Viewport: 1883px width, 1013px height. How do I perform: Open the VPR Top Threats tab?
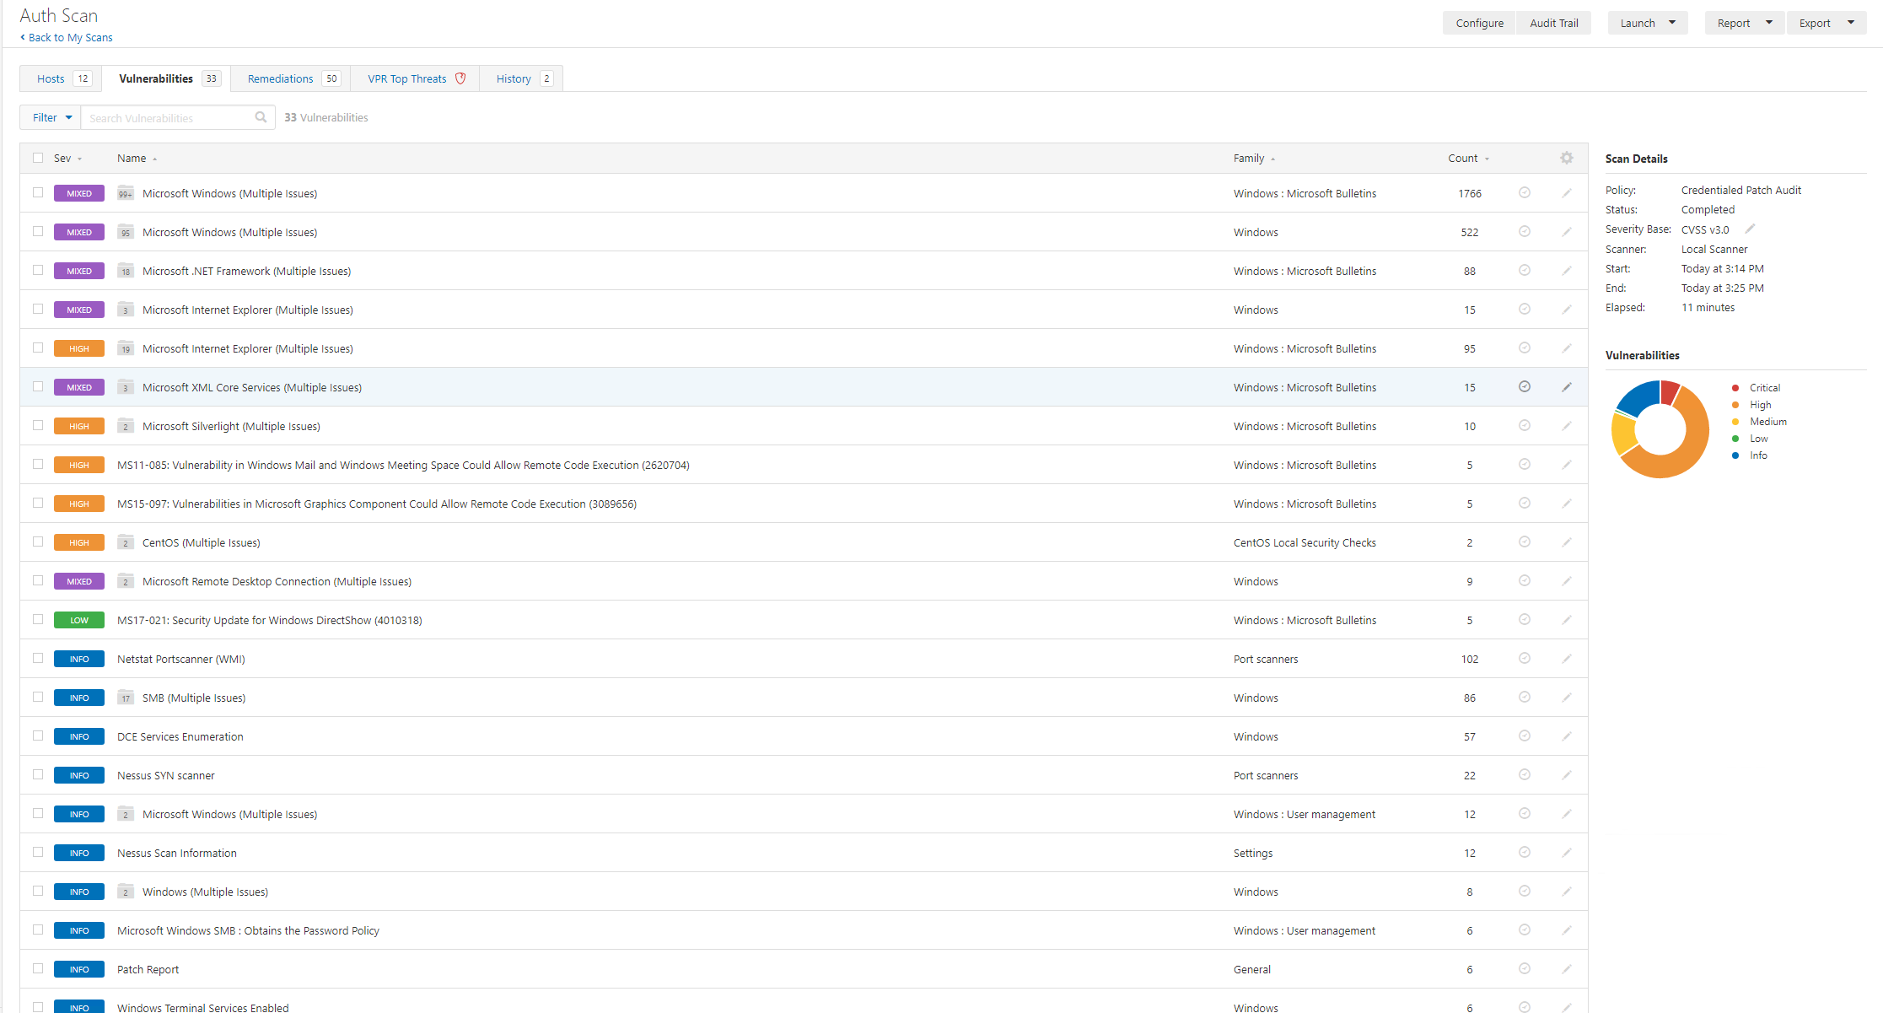pyautogui.click(x=415, y=78)
